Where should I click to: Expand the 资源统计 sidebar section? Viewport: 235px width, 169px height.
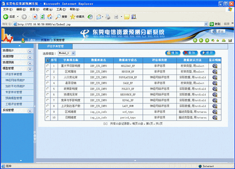click(x=30, y=51)
